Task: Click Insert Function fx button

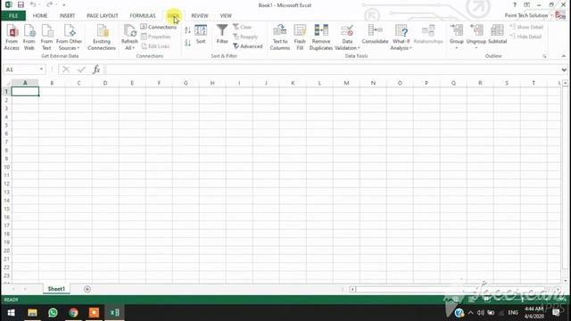Action: (x=96, y=70)
